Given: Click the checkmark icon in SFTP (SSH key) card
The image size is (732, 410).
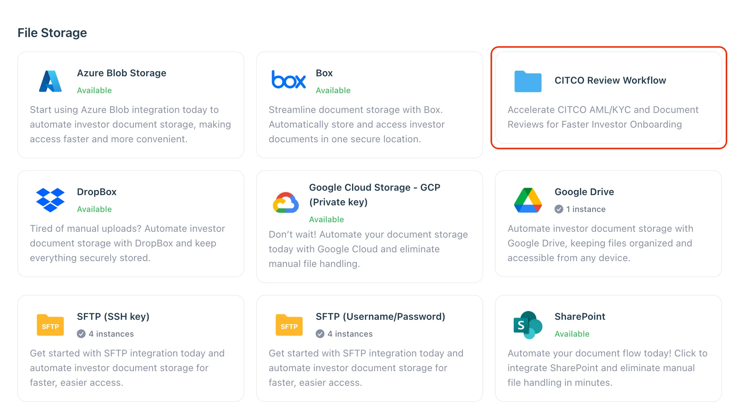Looking at the screenshot, I should pyautogui.click(x=81, y=334).
